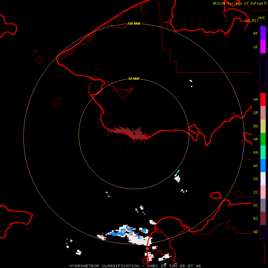This screenshot has width=268, height=268.
Task: Click the HR legend label
Action: (255, 139)
